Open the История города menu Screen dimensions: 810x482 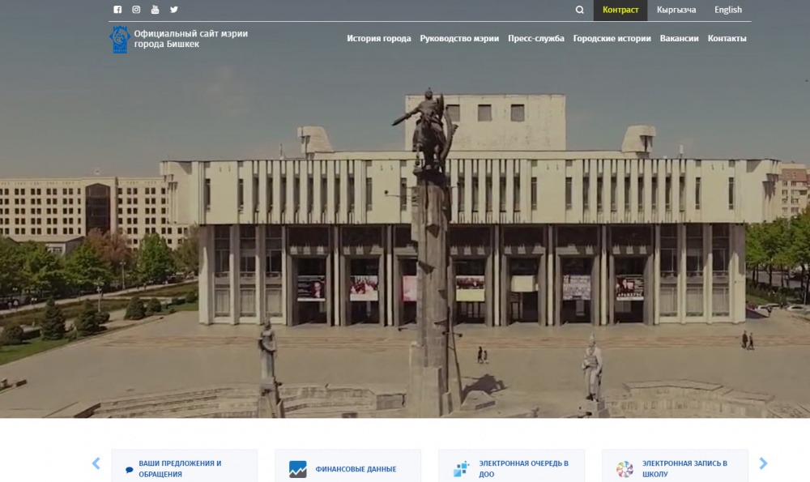pos(379,38)
